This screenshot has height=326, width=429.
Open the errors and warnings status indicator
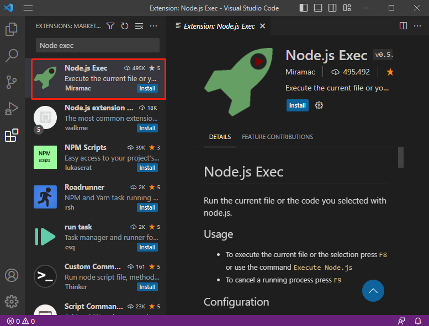21,321
